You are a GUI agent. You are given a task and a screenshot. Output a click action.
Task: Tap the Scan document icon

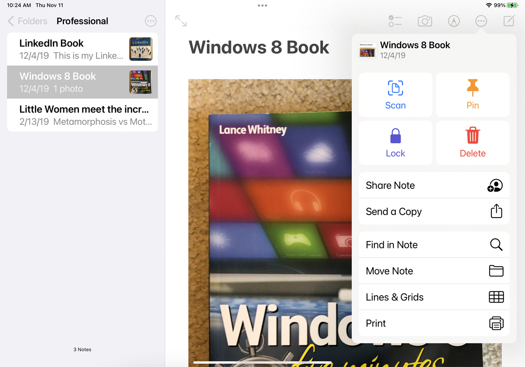[395, 88]
